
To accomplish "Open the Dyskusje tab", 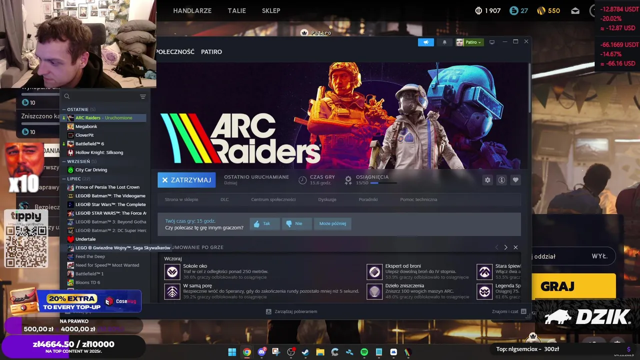I will pos(327,199).
